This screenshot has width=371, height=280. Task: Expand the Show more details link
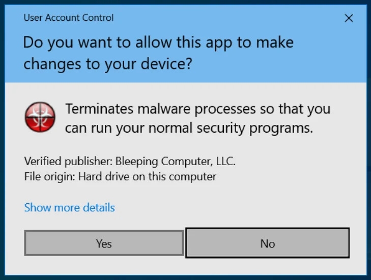69,207
